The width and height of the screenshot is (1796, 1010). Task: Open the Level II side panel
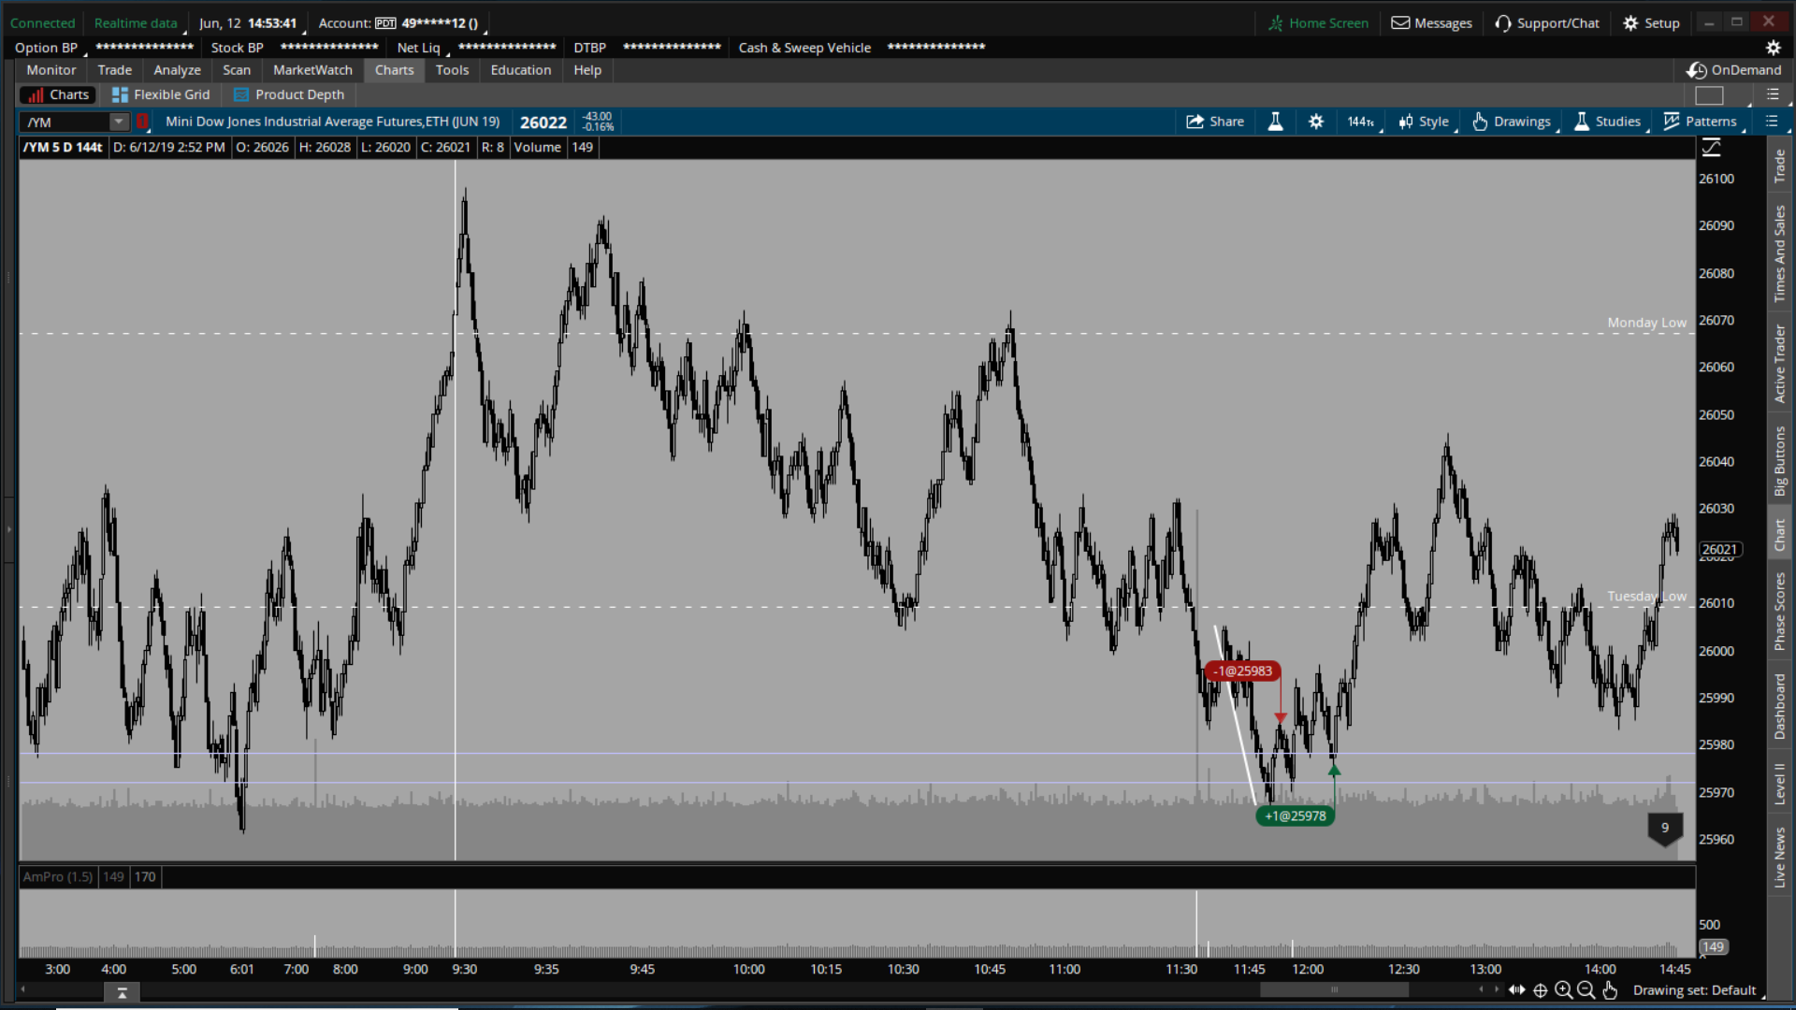coord(1779,783)
